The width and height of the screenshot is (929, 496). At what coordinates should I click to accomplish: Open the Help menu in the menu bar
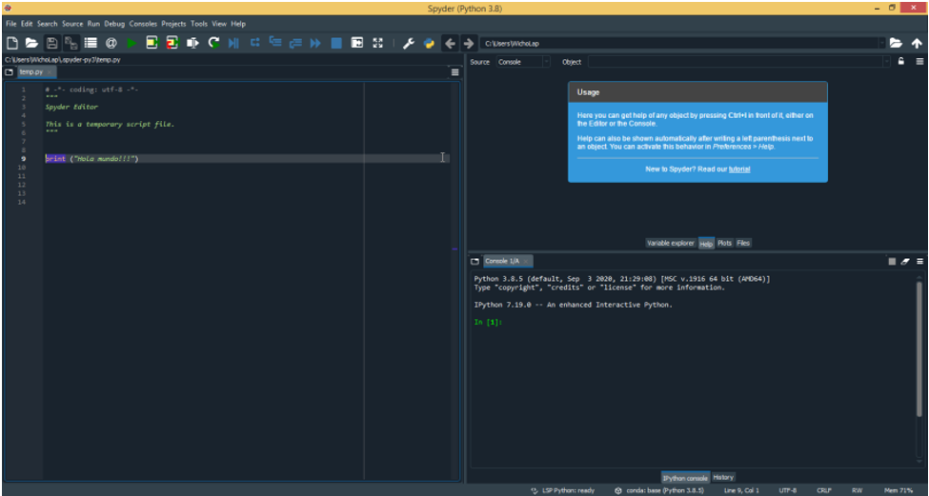click(x=238, y=24)
